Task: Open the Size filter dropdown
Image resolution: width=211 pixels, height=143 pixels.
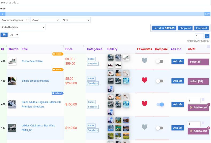Action: (x=76, y=20)
